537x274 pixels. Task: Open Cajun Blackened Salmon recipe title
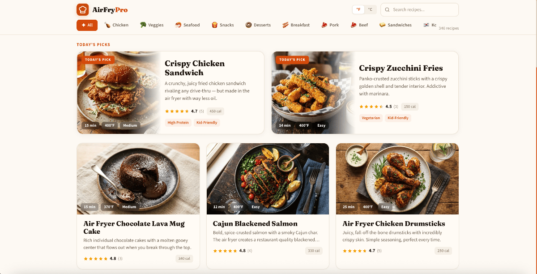(255, 223)
